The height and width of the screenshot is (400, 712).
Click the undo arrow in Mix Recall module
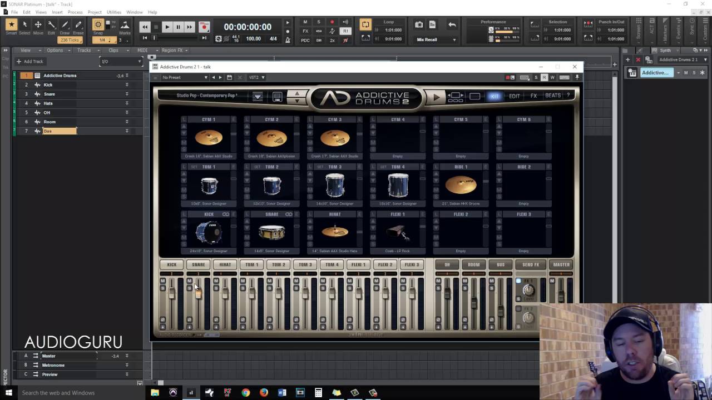[452, 24]
